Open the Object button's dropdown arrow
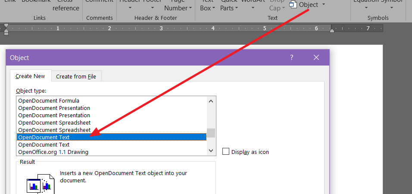The height and width of the screenshot is (194, 412). coord(324,4)
